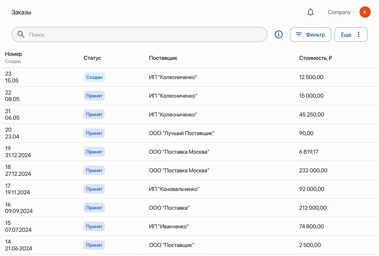Image resolution: width=379 pixels, height=256 pixels.
Task: Click the magnifying glass search icon
Action: click(x=21, y=34)
